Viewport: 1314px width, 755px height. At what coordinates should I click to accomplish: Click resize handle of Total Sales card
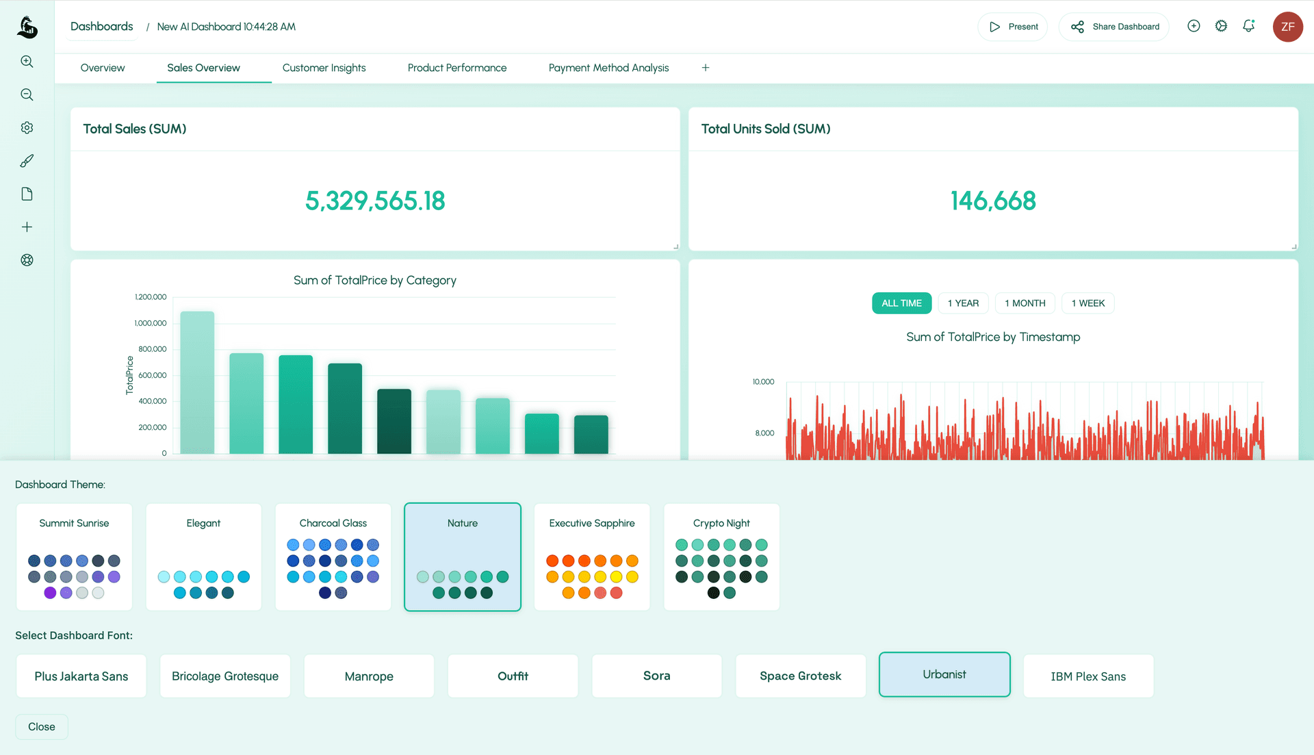(675, 246)
